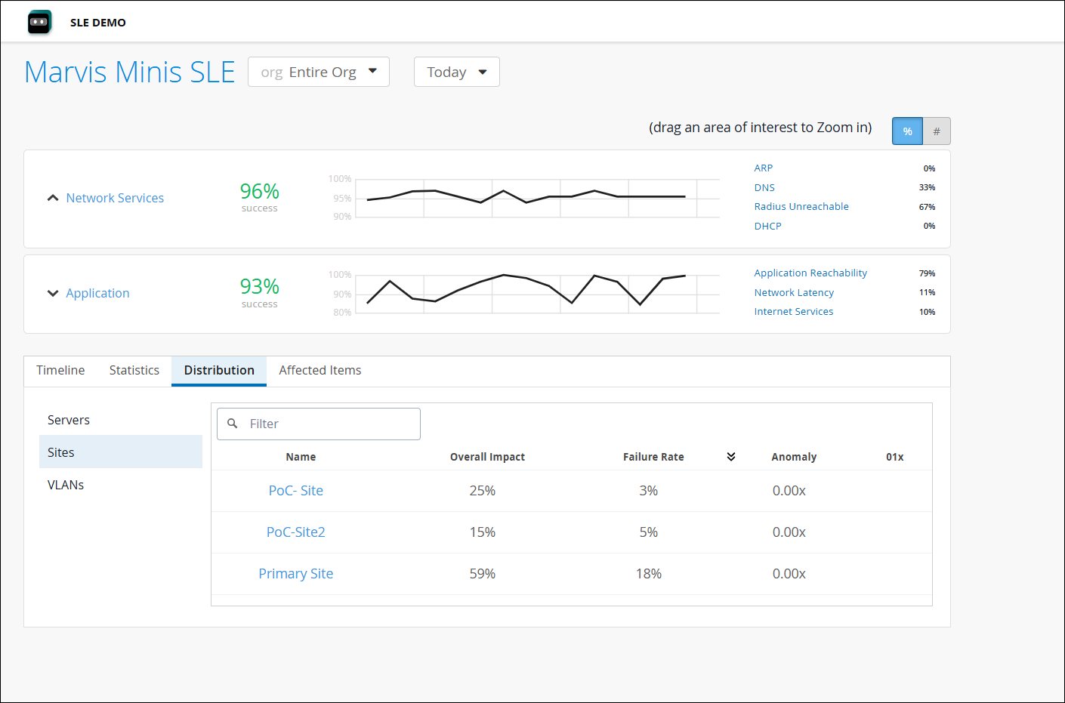This screenshot has width=1065, height=703.
Task: Expand the Application panel
Action: tap(52, 293)
